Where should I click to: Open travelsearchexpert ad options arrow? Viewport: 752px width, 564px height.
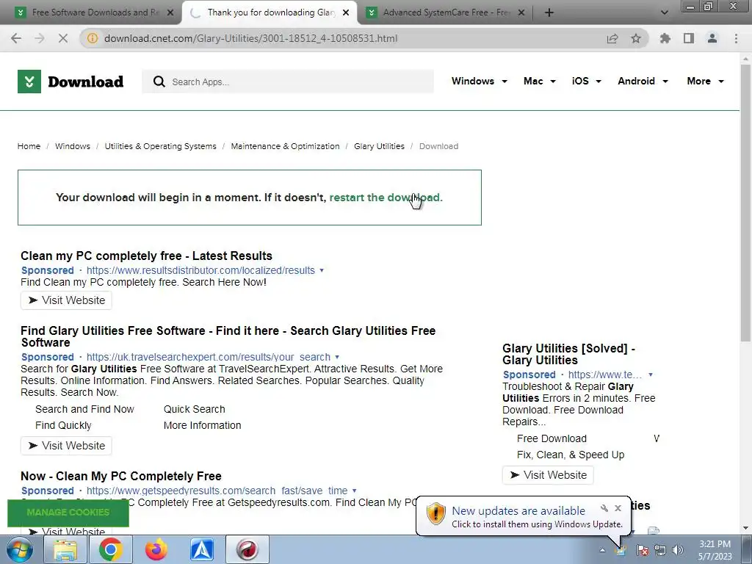337,358
